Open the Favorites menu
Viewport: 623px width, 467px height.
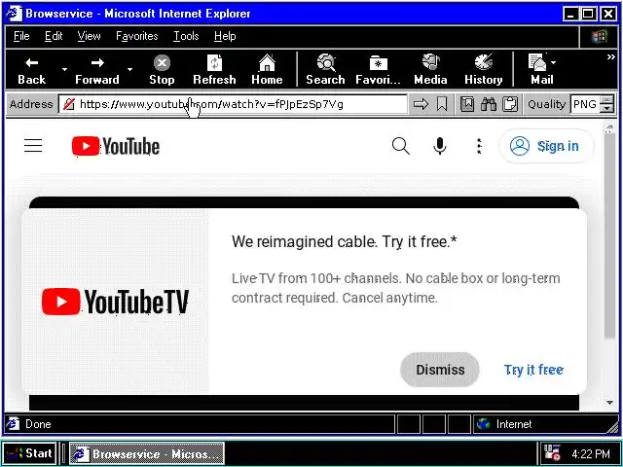(x=137, y=36)
